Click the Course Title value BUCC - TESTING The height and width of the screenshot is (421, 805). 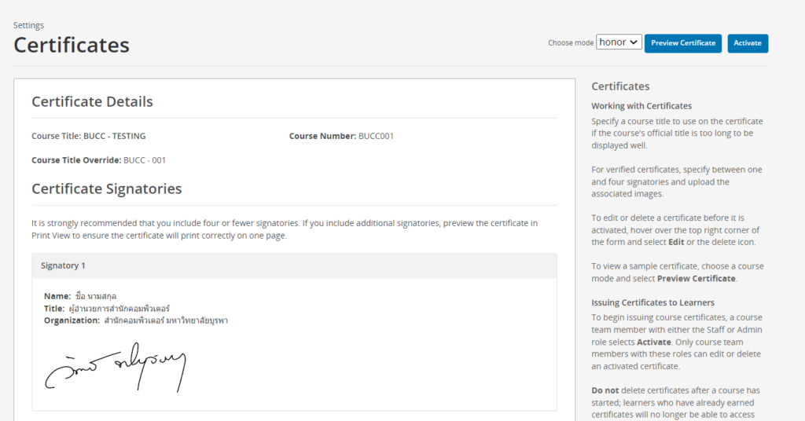point(114,136)
